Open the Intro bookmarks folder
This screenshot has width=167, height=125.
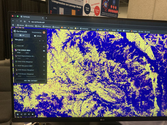point(141,31)
